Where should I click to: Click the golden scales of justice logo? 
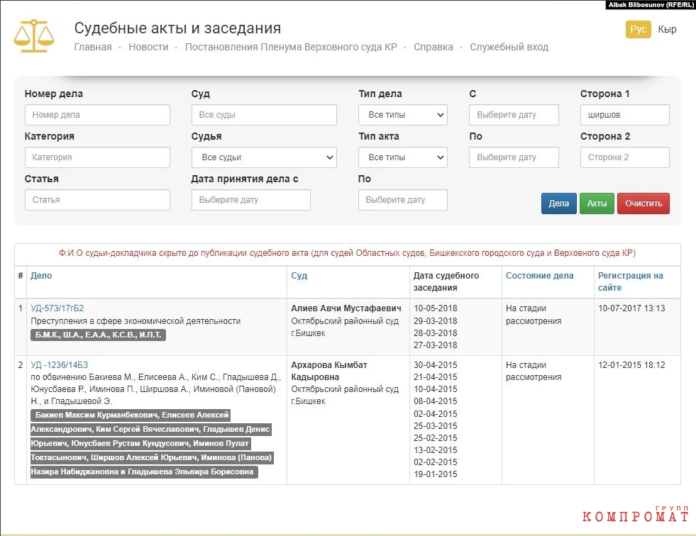(34, 36)
